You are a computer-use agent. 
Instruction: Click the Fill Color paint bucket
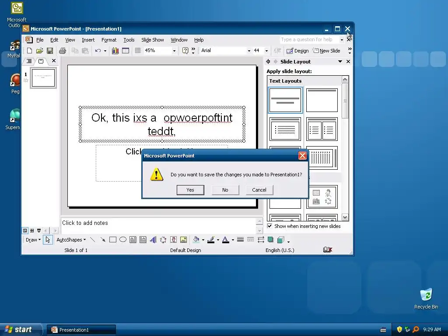pos(196,239)
